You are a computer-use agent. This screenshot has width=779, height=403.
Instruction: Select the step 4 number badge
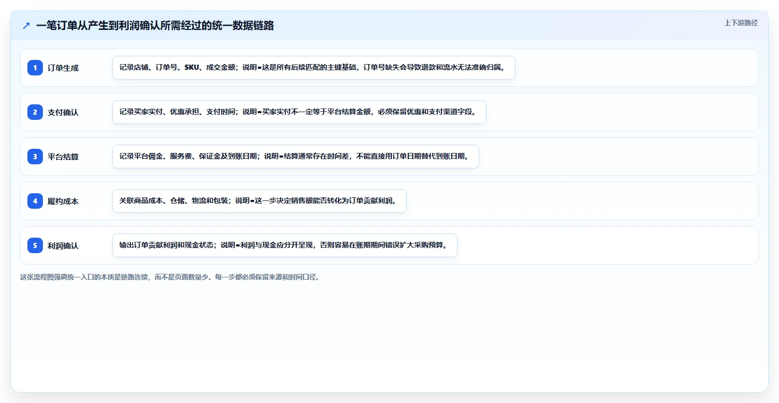coord(35,201)
